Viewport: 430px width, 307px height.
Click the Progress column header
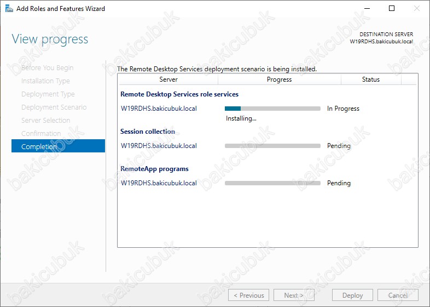coord(279,79)
